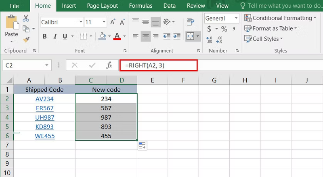This screenshot has width=323, height=177.
Task: Click the text orientation icon
Action: (x=167, y=22)
